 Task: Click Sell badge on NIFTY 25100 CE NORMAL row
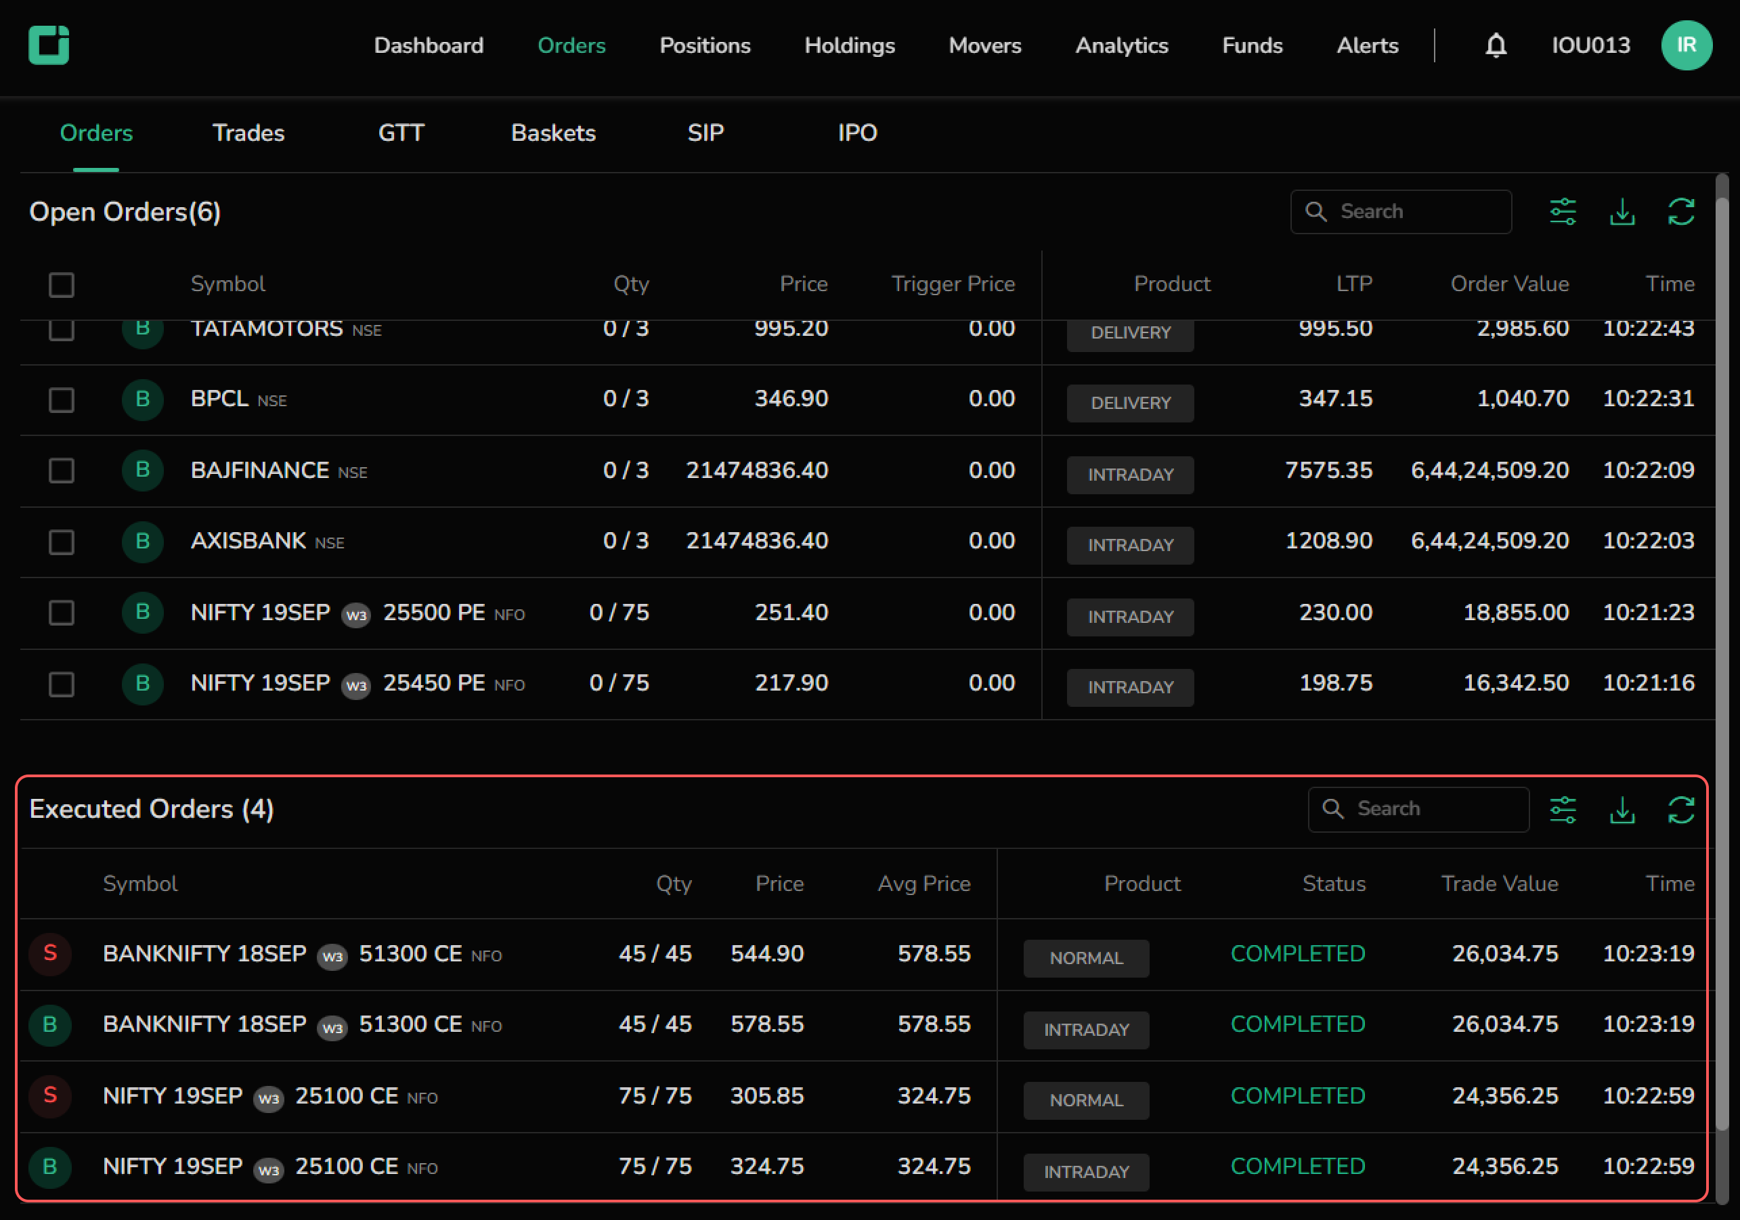pos(50,1095)
